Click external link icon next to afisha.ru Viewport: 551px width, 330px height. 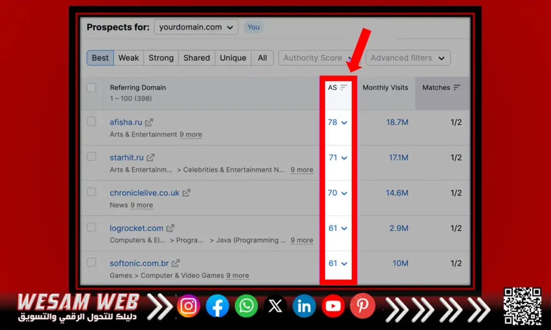149,123
